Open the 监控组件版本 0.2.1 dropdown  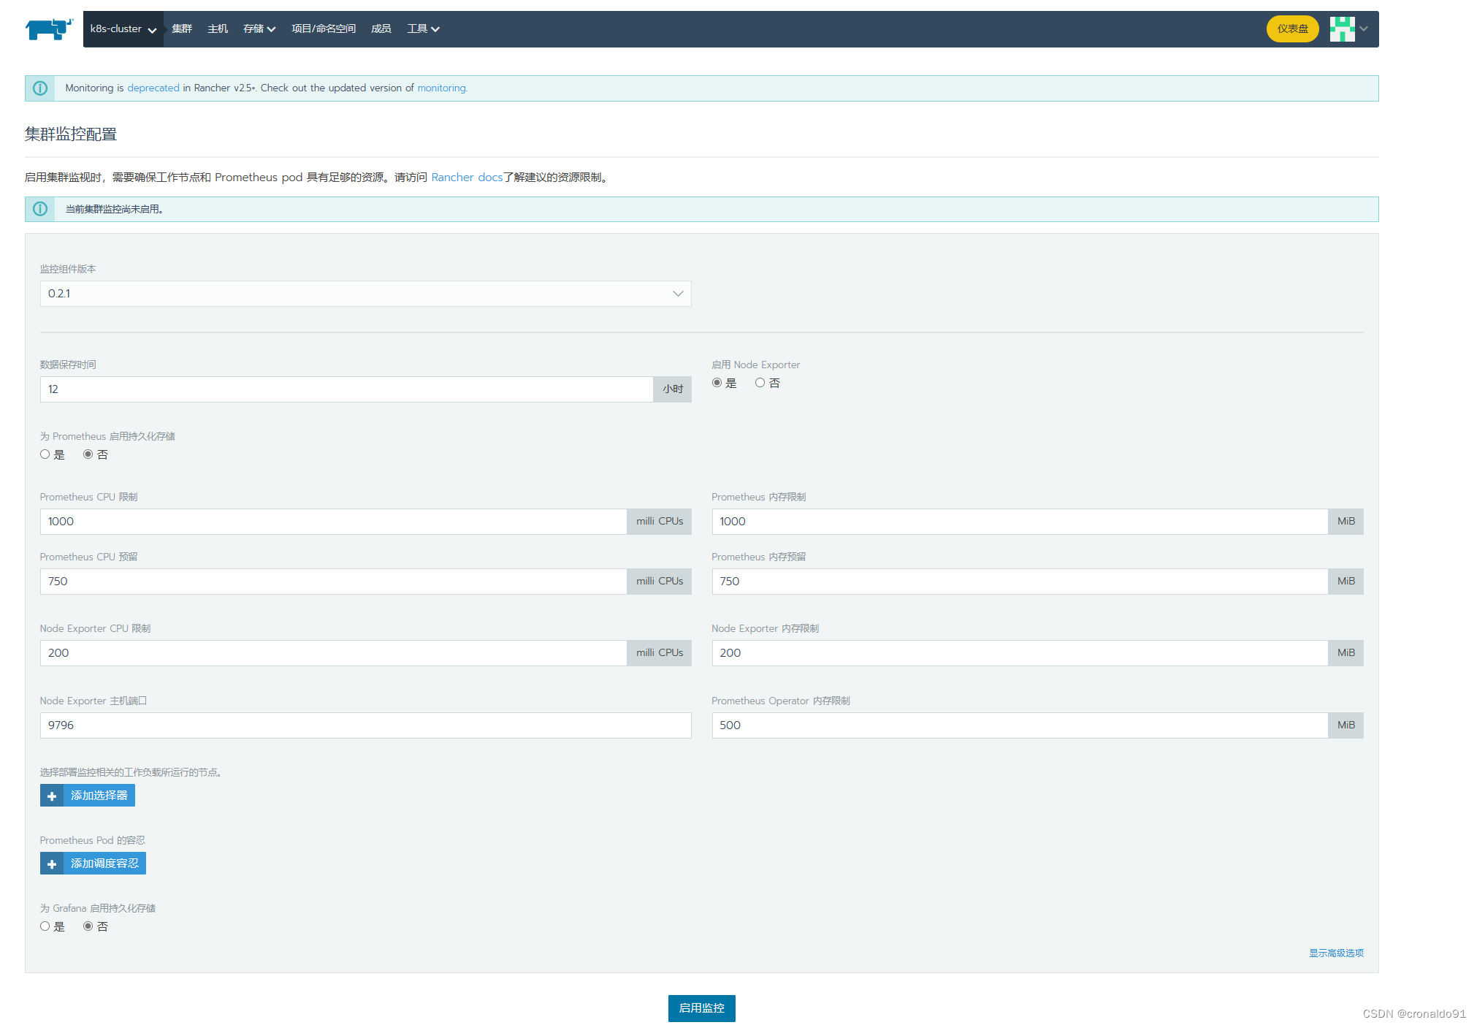pyautogui.click(x=365, y=294)
